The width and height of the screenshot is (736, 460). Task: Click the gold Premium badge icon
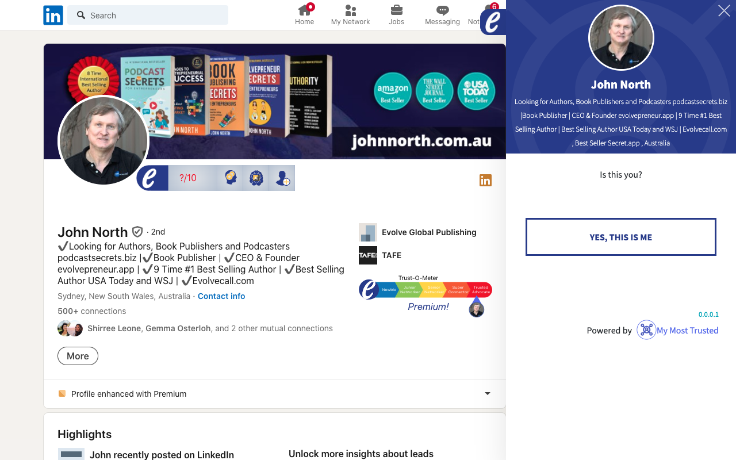click(62, 393)
